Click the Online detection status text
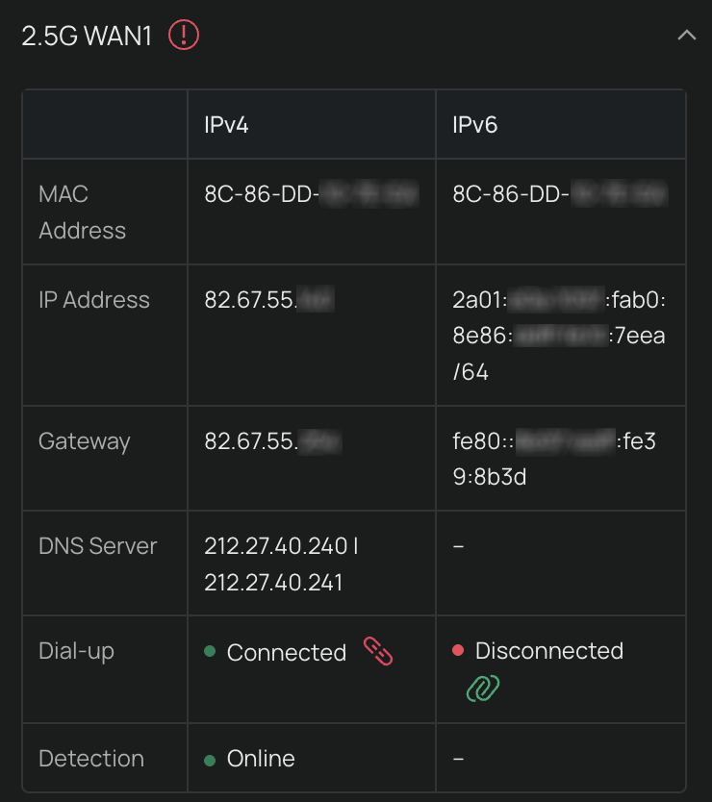712x802 pixels. 260,759
